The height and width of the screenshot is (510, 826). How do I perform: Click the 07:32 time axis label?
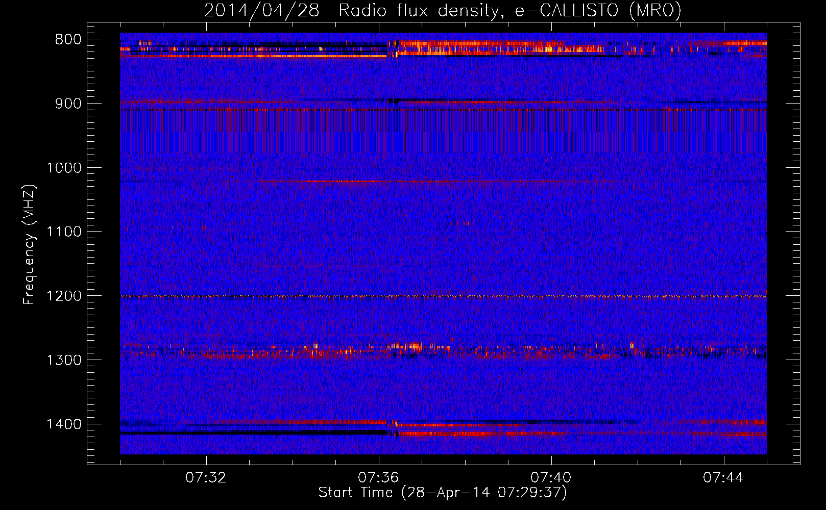coord(206,478)
